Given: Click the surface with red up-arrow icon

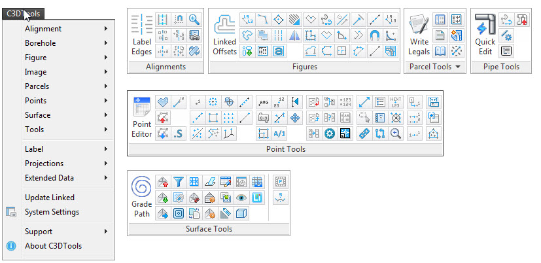Looking at the screenshot, I should click(x=162, y=181).
